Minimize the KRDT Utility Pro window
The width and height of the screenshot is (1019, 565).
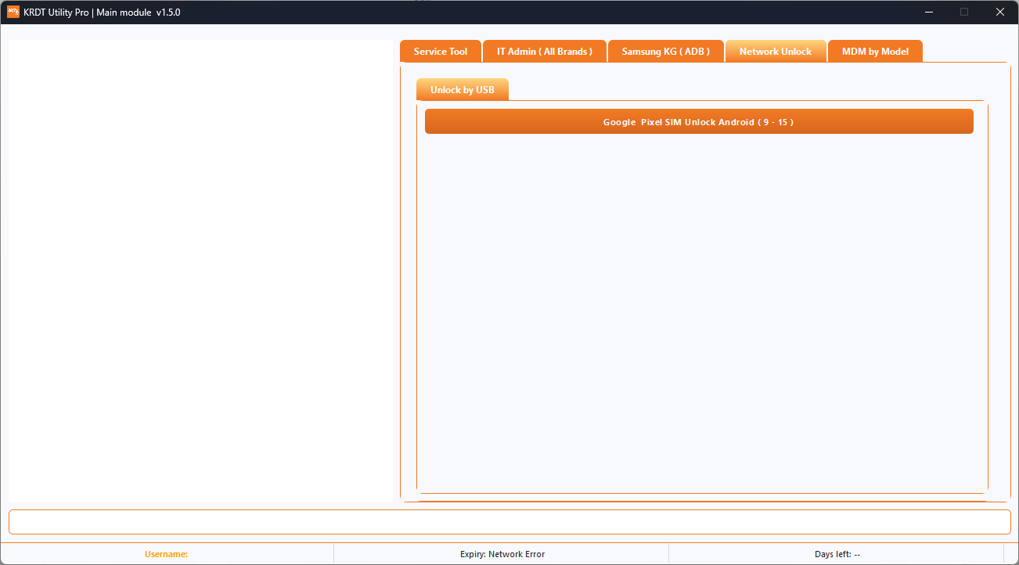[928, 12]
